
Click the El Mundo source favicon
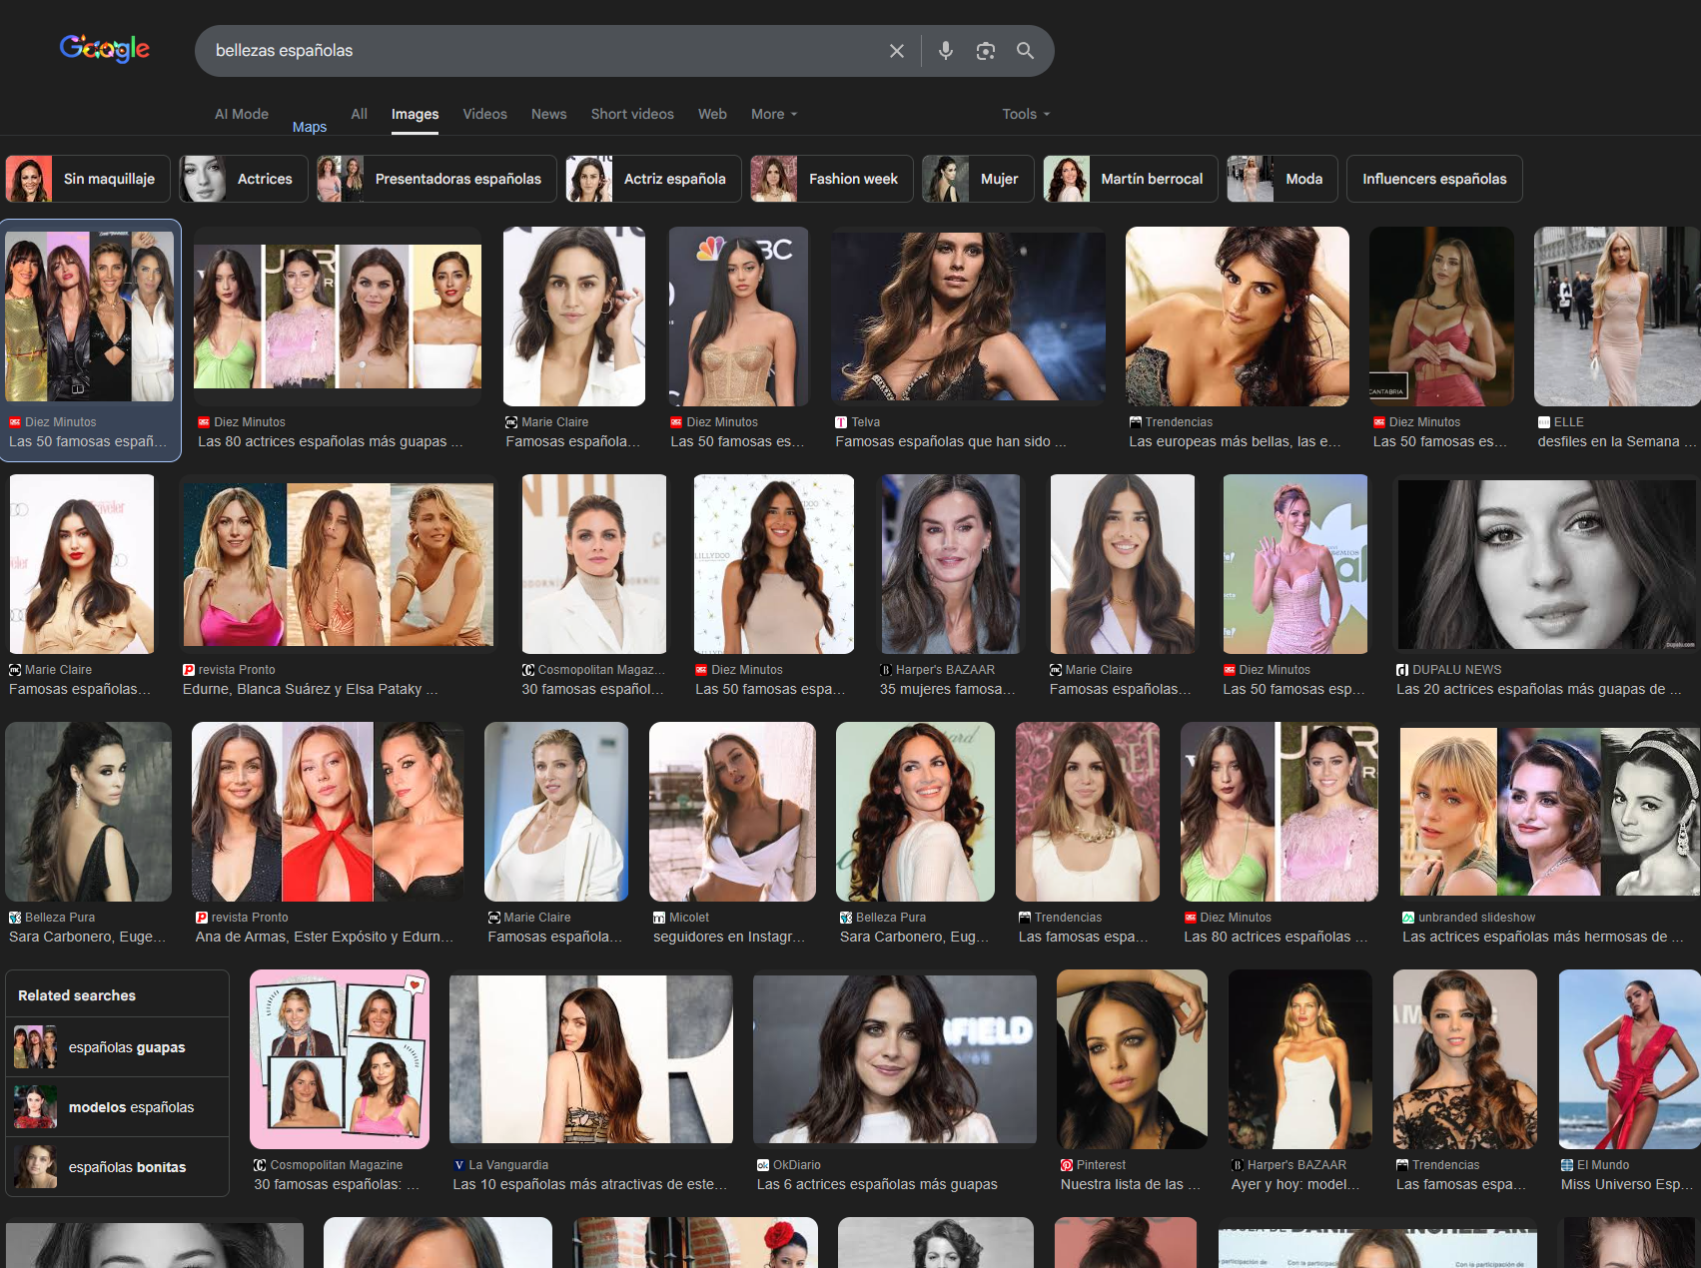(x=1567, y=1165)
